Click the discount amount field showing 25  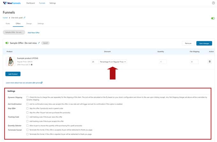(94, 62)
